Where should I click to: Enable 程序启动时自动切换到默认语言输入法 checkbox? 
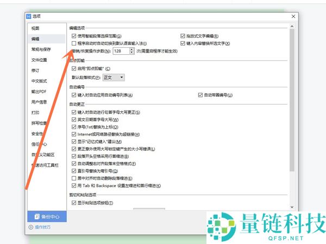click(74, 43)
